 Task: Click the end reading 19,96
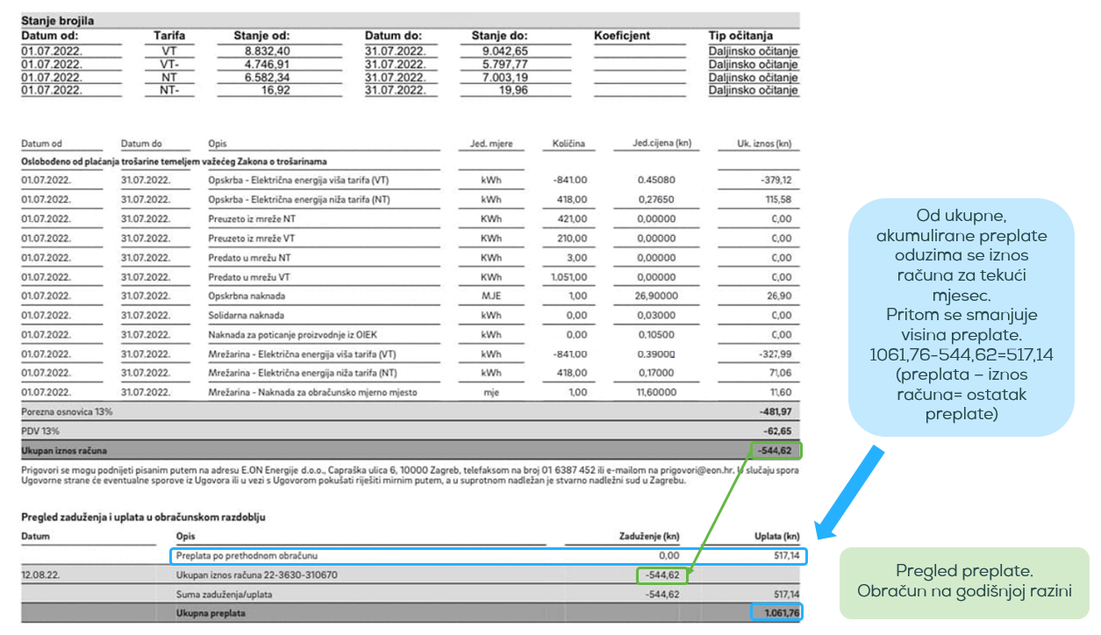pyautogui.click(x=513, y=90)
